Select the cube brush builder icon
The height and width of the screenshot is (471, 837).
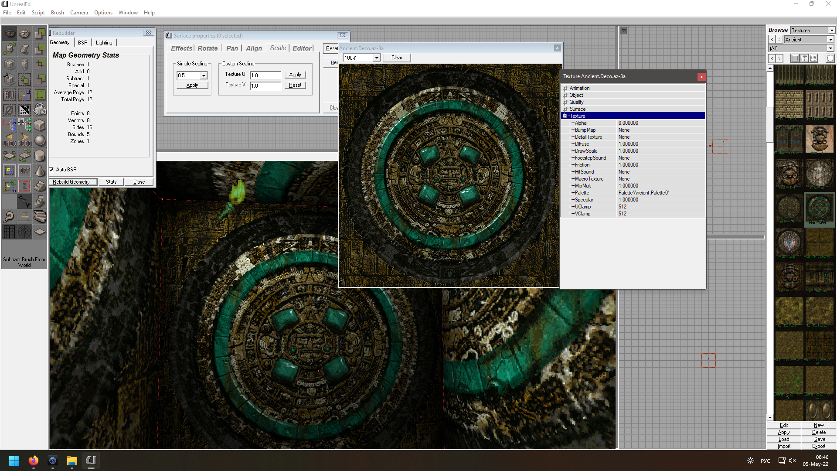(x=40, y=125)
